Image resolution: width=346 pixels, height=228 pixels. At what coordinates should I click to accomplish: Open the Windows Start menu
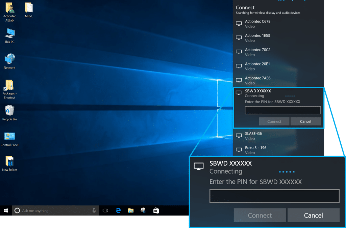[x=6, y=210]
